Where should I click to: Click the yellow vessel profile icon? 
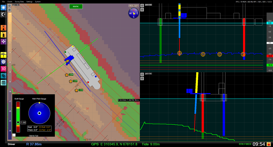4,55
